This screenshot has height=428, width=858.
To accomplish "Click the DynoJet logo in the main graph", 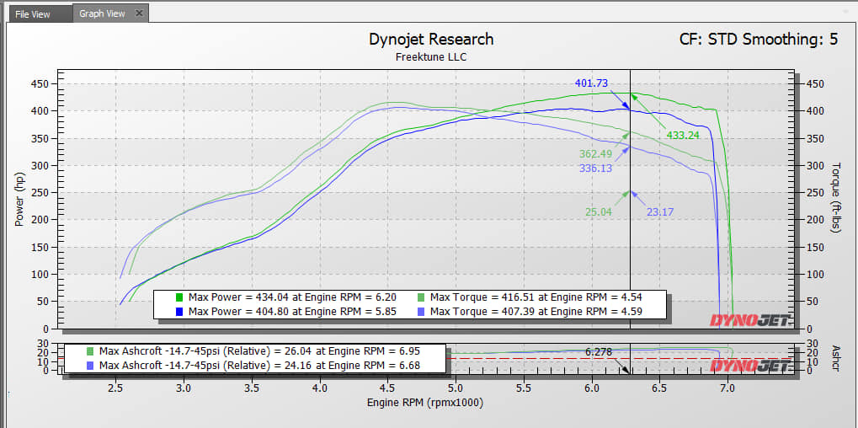I will click(x=750, y=320).
